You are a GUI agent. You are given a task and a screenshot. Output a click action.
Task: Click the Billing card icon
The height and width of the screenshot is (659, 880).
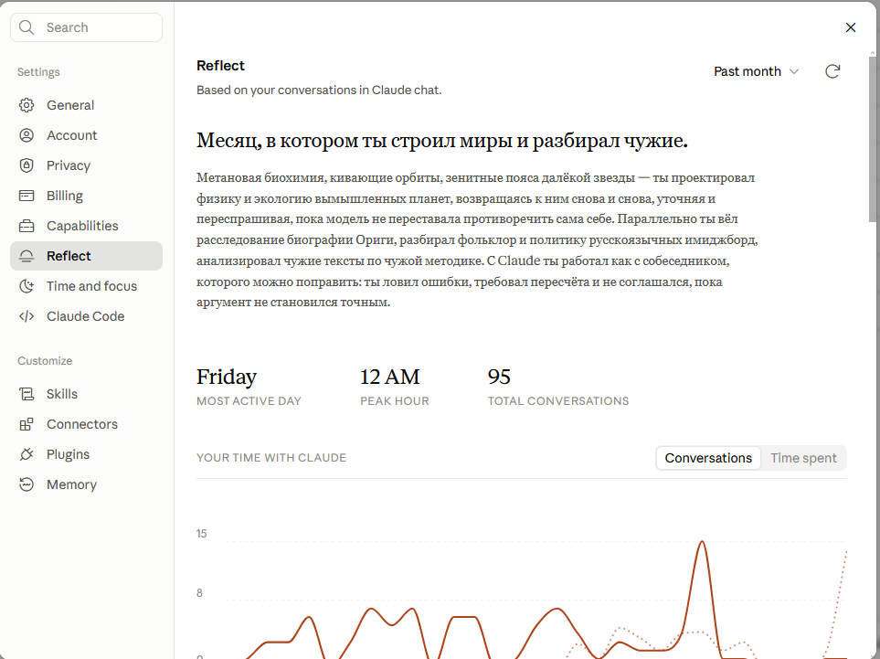pyautogui.click(x=27, y=196)
